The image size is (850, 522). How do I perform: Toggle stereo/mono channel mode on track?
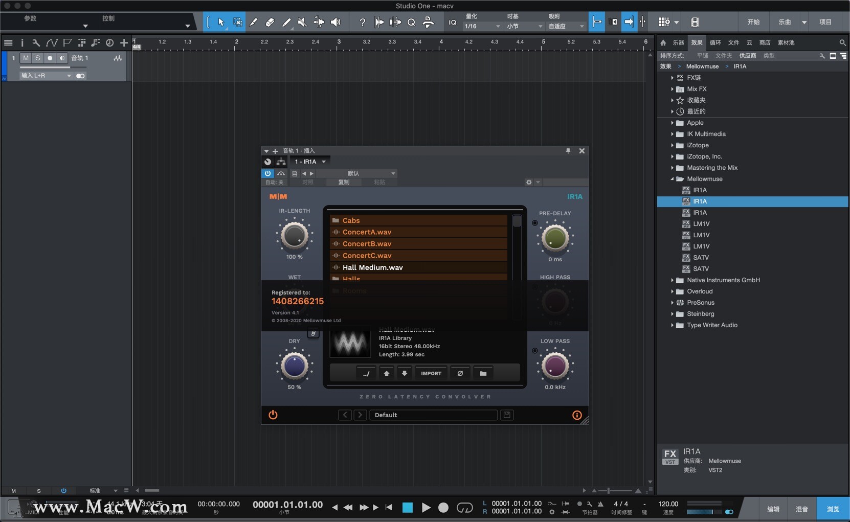tap(80, 76)
